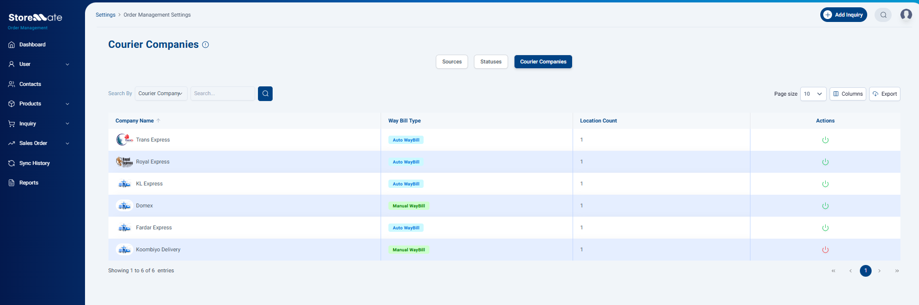Expand the Sales Order menu chevron

coord(67,143)
